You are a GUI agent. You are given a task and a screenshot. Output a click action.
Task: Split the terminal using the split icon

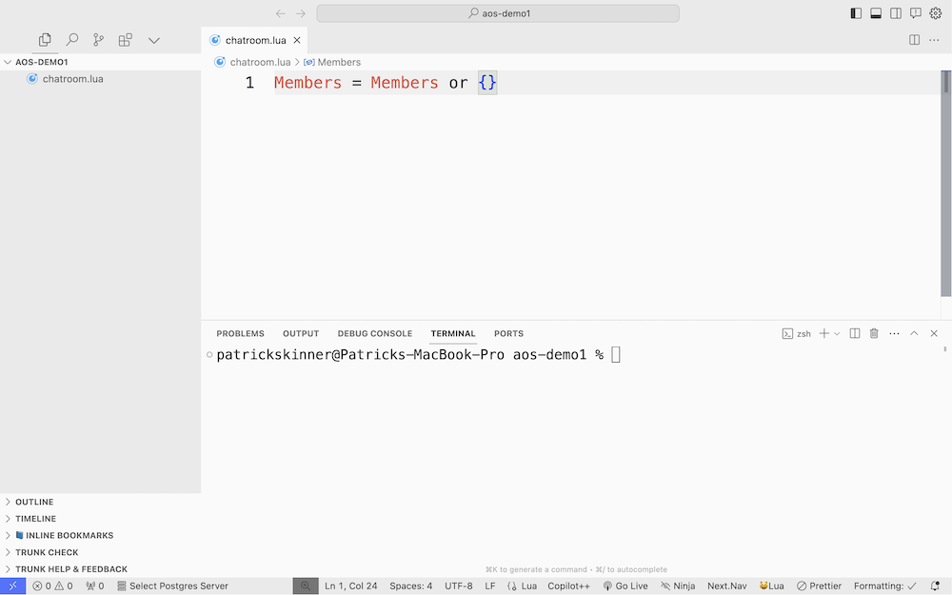[x=854, y=333]
